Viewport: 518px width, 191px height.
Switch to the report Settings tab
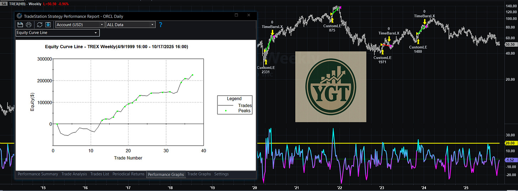[221, 174]
